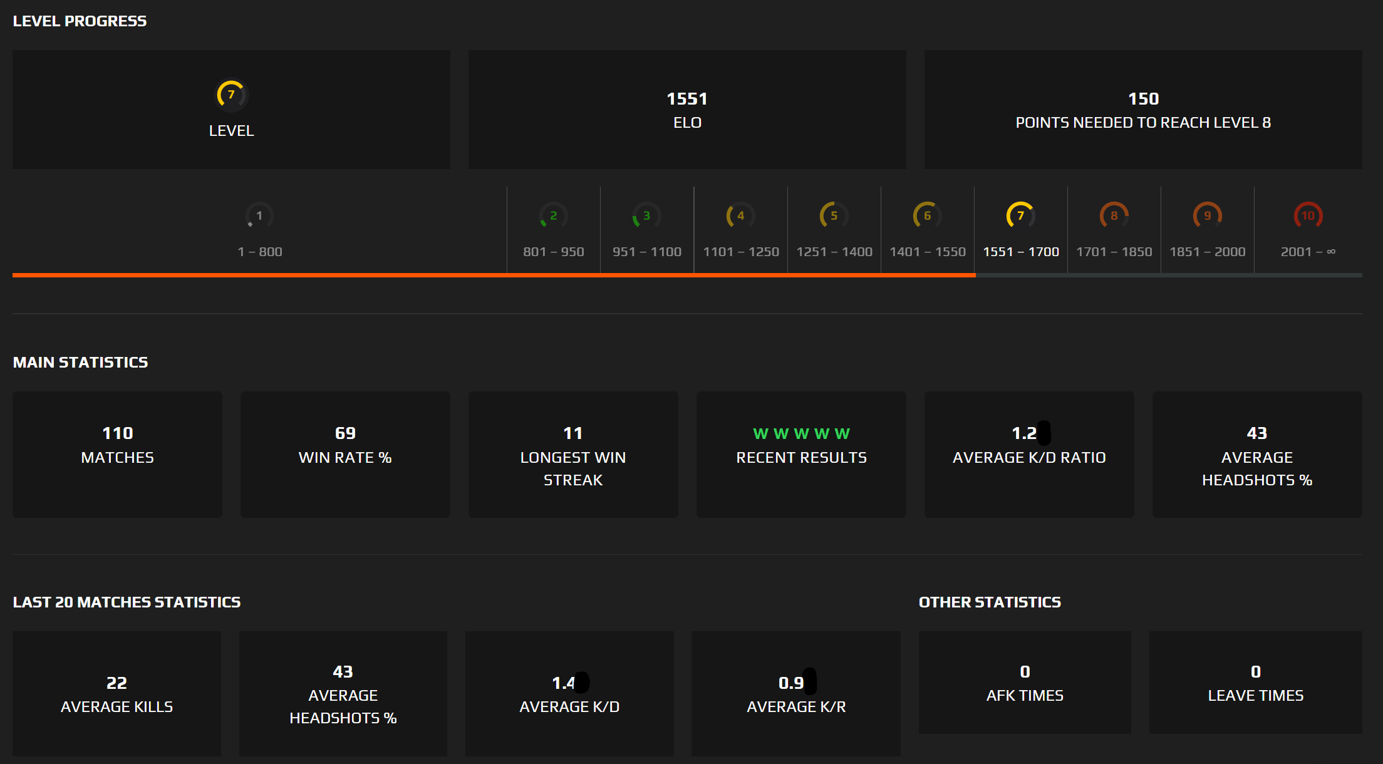This screenshot has height=764, width=1383.
Task: Open the LEVEL PROGRESS section header
Action: coord(80,21)
